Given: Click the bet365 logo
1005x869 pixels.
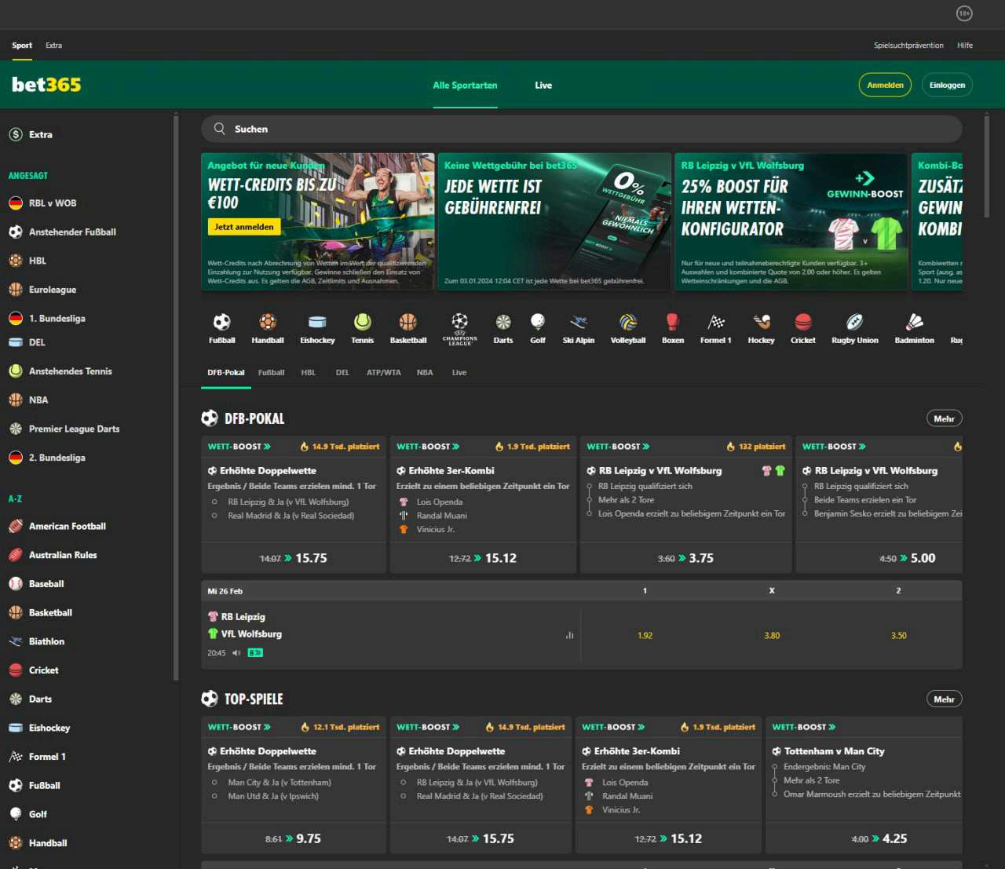Looking at the screenshot, I should pos(46,85).
